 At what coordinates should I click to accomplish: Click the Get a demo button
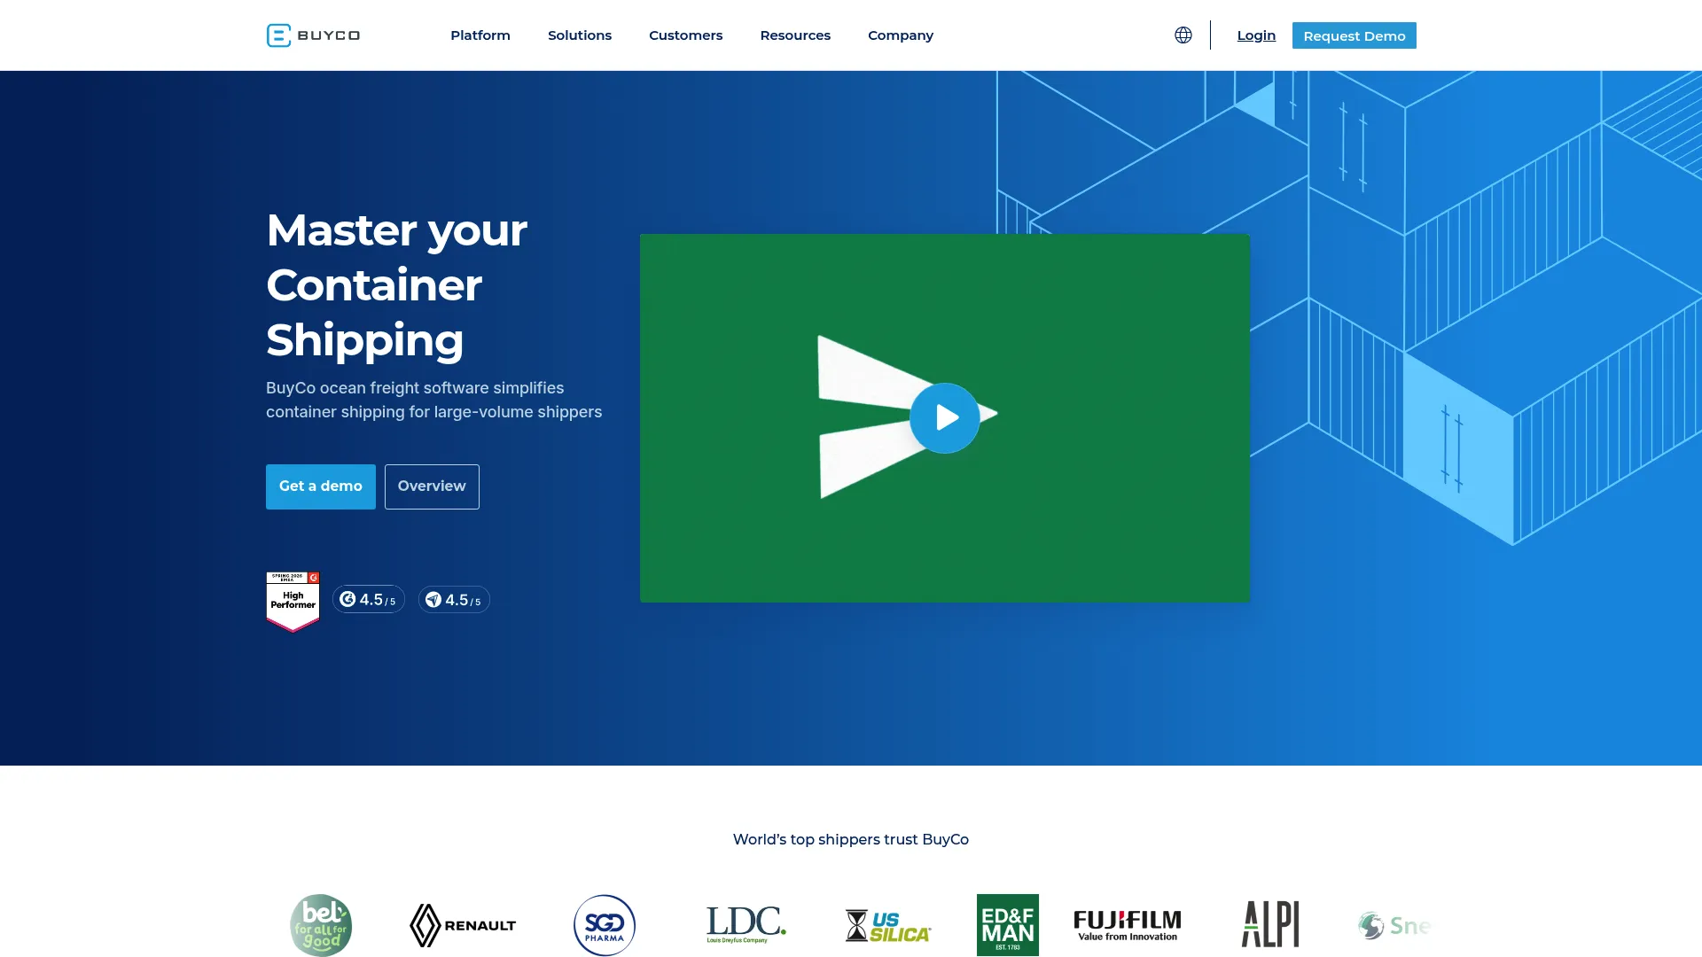click(x=321, y=486)
